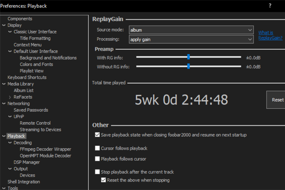Select Classic User Interface page

(x=35, y=32)
